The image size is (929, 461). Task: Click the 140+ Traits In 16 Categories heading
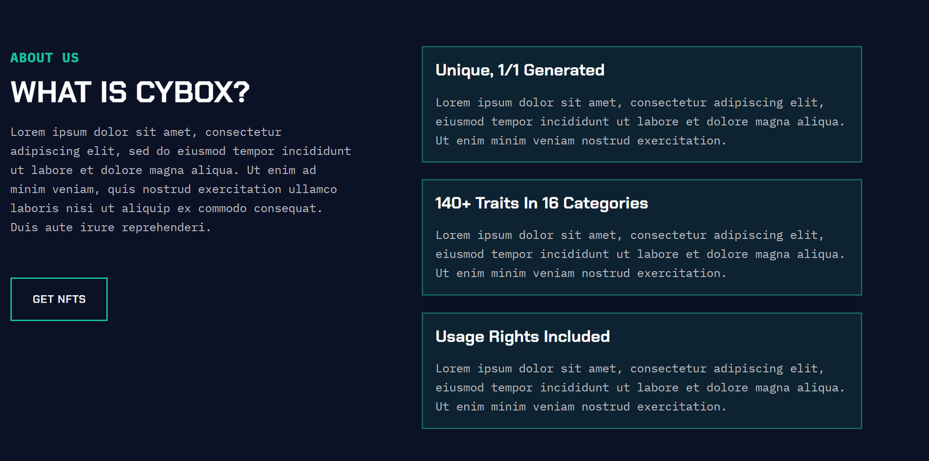tap(541, 203)
